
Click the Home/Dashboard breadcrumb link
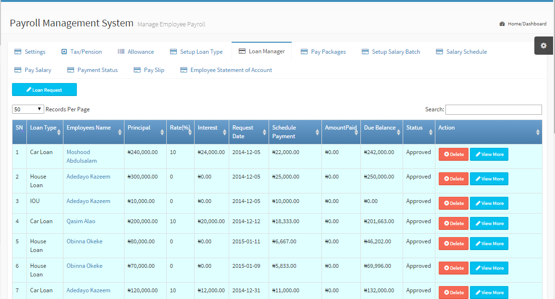527,24
